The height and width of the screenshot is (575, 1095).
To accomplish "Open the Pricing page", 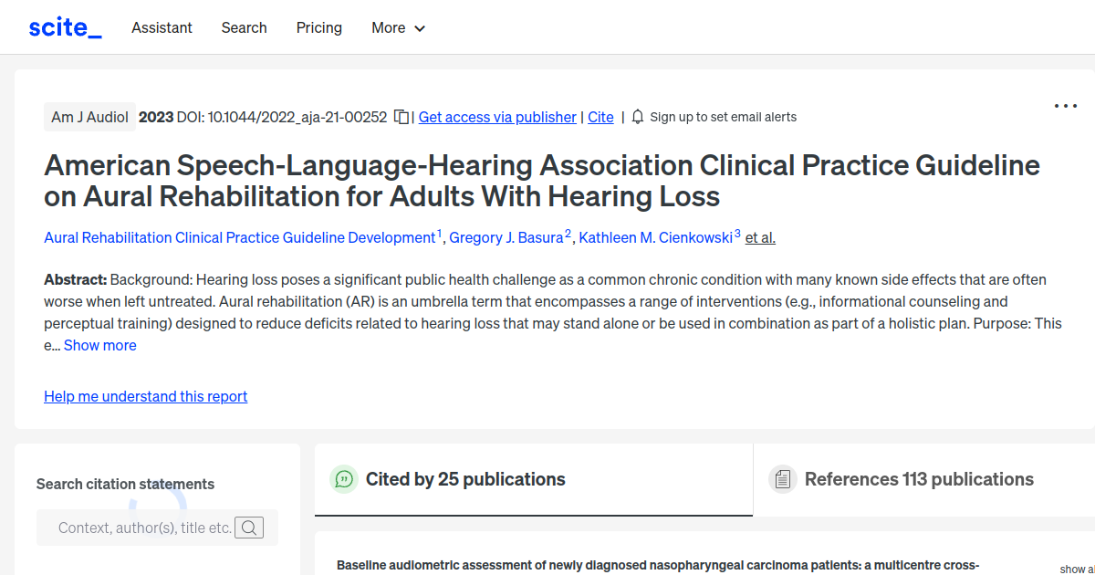I will coord(318,28).
